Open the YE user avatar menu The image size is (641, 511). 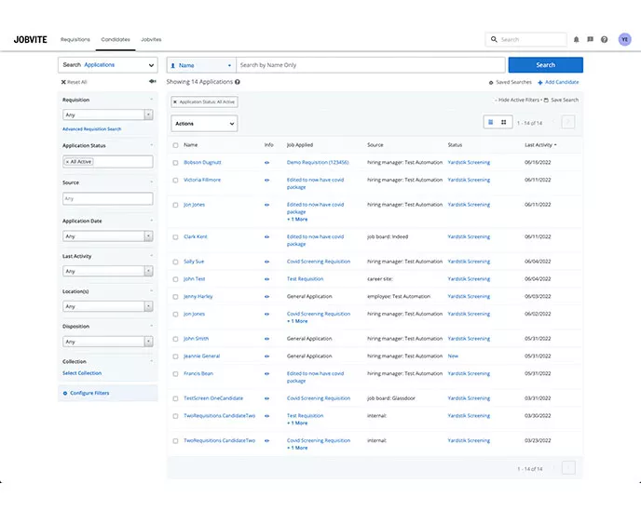pyautogui.click(x=624, y=40)
